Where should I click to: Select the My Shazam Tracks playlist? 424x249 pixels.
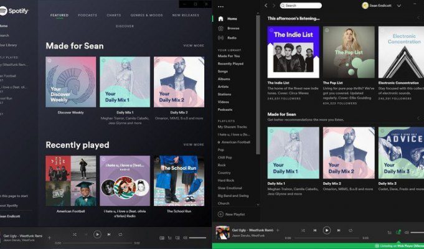232,127
